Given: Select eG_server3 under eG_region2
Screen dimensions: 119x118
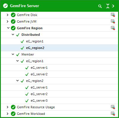Looking at the screenshot, I should coord(39,101).
